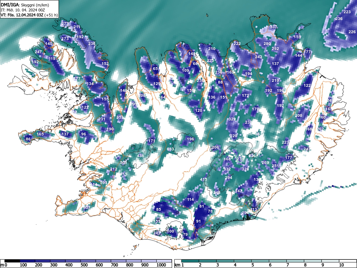Click the map value '171'

point(152,141)
